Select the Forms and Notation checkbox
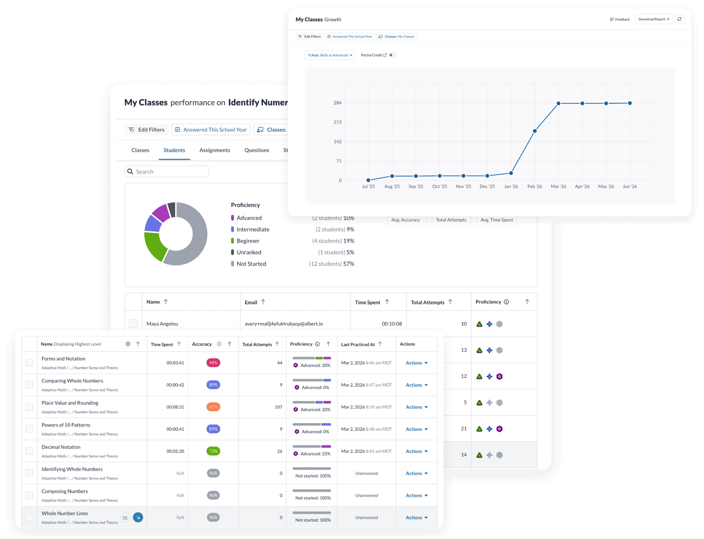 [29, 363]
